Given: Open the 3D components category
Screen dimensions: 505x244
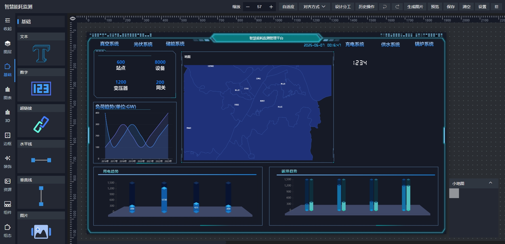Looking at the screenshot, I should click(x=8, y=116).
